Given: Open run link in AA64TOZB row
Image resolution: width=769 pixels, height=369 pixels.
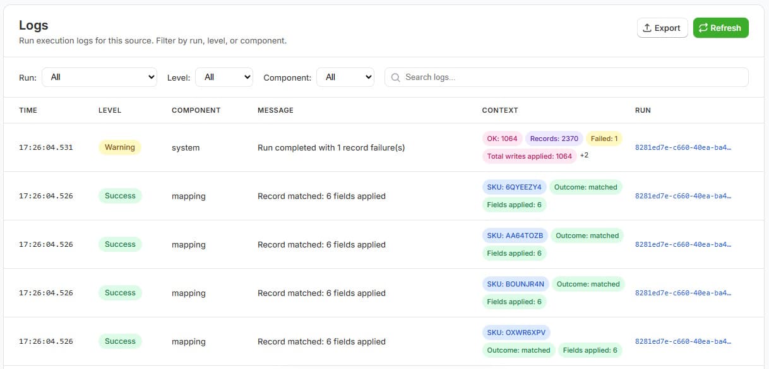Looking at the screenshot, I should pyautogui.click(x=683, y=244).
